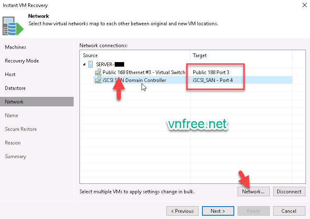The image size is (310, 219).
Task: Click the Public 168 Ethernet network adapter icon
Action: pyautogui.click(x=98, y=72)
